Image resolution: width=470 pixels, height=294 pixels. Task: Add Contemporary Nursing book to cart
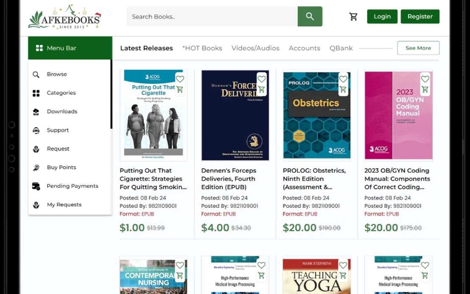pos(180,275)
